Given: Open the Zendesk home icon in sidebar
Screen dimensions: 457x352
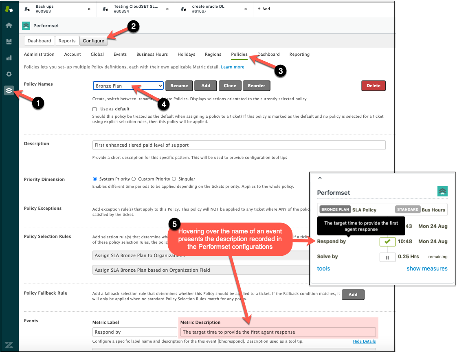Looking at the screenshot, I should point(9,25).
